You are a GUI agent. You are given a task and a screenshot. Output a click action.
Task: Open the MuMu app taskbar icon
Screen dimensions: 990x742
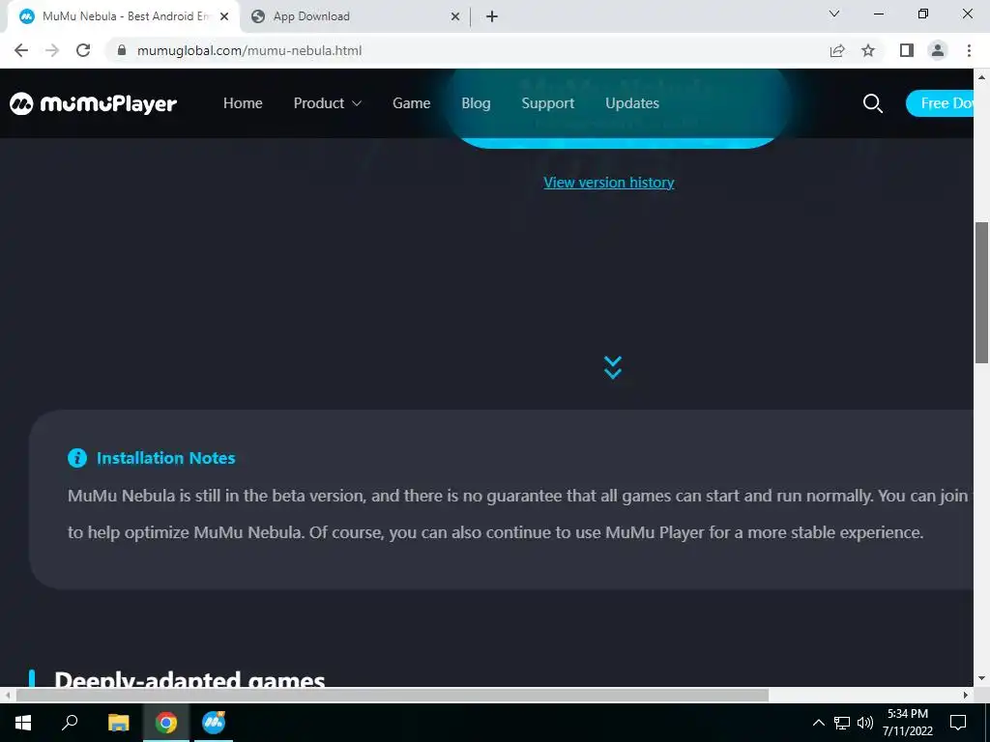(214, 723)
